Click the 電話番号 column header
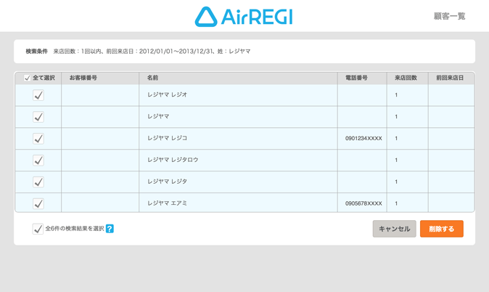Image resolution: width=489 pixels, height=292 pixels. 356,78
